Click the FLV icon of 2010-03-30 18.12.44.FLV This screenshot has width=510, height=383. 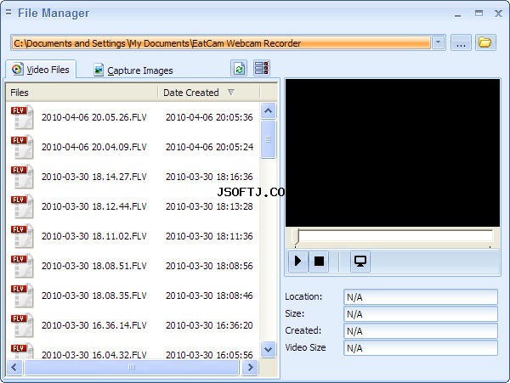(22, 206)
